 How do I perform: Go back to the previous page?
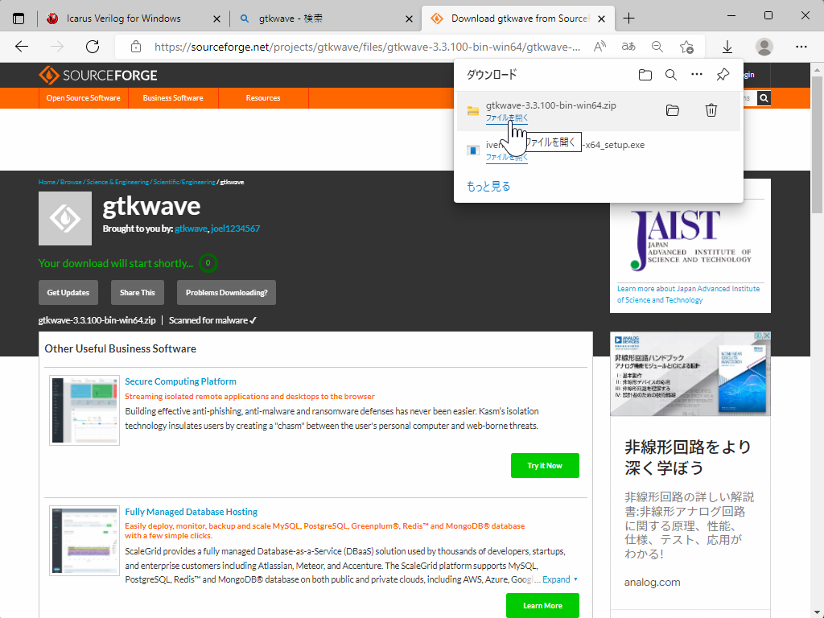tap(22, 47)
